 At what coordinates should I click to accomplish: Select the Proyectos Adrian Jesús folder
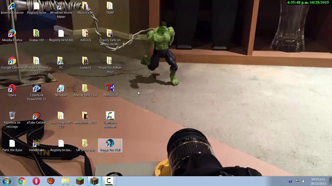pyautogui.click(x=110, y=65)
